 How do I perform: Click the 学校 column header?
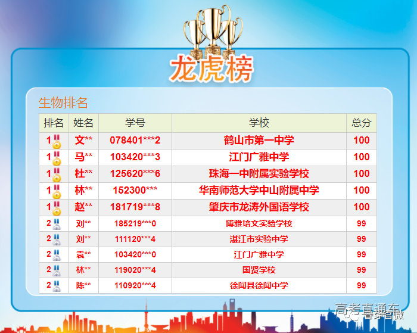(x=259, y=123)
